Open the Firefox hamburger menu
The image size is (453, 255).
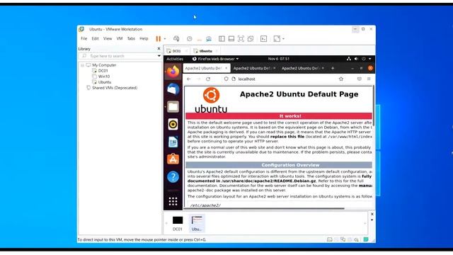369,79
